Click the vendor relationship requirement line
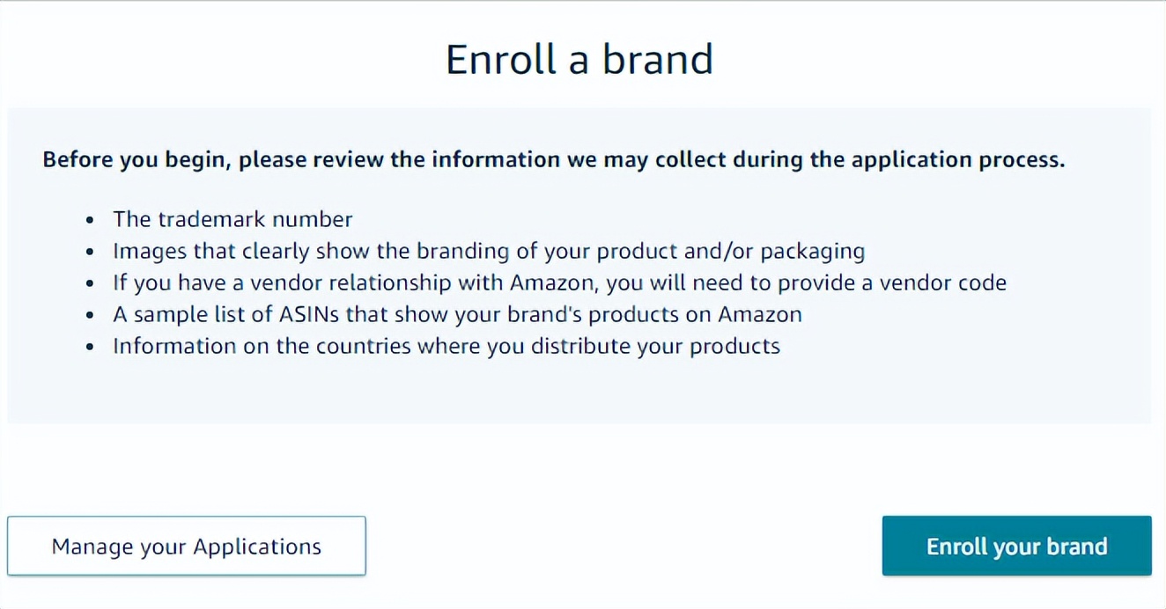This screenshot has height=609, width=1166. click(x=559, y=282)
